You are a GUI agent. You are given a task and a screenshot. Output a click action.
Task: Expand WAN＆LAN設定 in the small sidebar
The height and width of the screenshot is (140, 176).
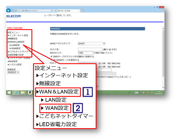pos(16,42)
